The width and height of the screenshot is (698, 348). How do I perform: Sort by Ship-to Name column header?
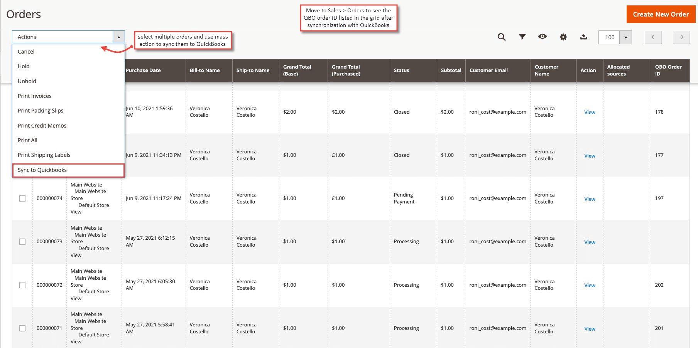[x=255, y=71]
